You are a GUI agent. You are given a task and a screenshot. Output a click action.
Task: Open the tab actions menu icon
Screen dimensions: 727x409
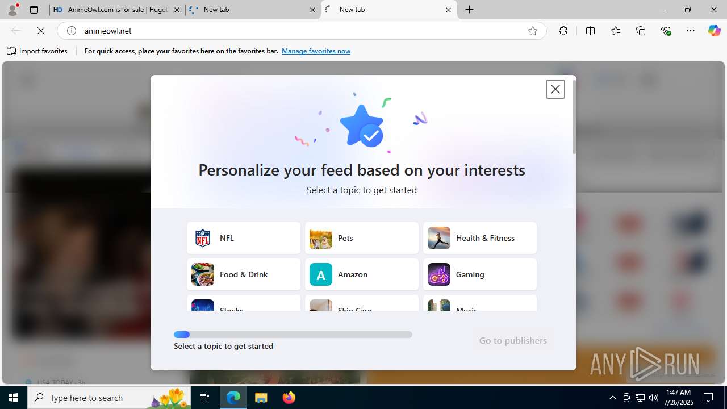34,10
